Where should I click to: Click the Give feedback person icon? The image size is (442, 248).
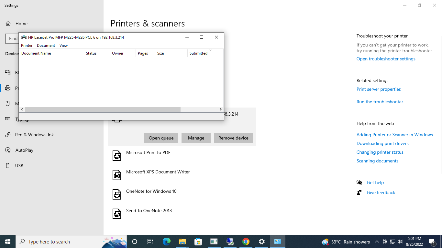(x=359, y=192)
